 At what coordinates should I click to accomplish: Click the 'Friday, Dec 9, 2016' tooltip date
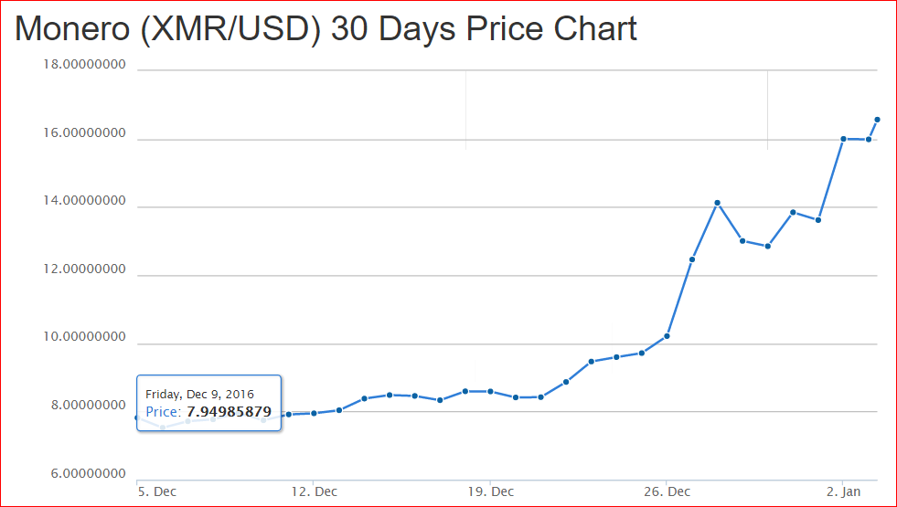point(199,394)
